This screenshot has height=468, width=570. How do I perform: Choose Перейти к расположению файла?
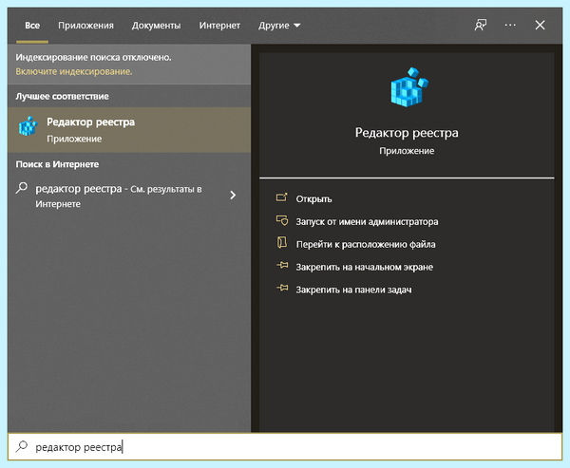click(366, 245)
